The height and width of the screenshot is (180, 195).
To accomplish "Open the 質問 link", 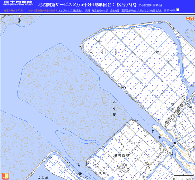I will tap(87, 11).
